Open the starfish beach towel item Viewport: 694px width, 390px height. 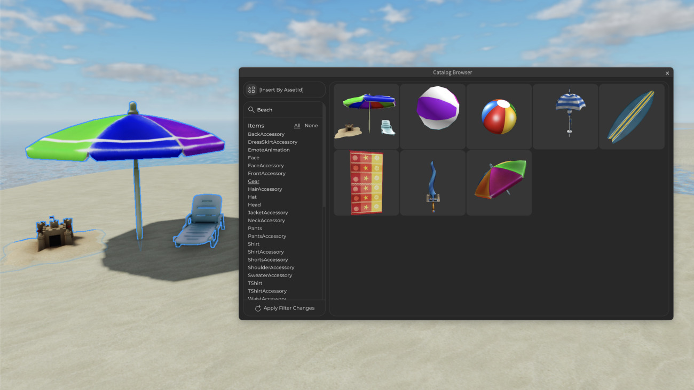[366, 182]
